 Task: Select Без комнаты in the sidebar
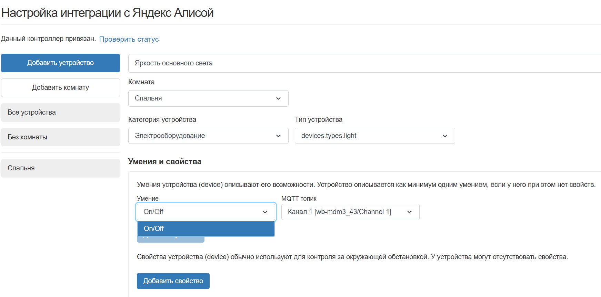(60, 137)
